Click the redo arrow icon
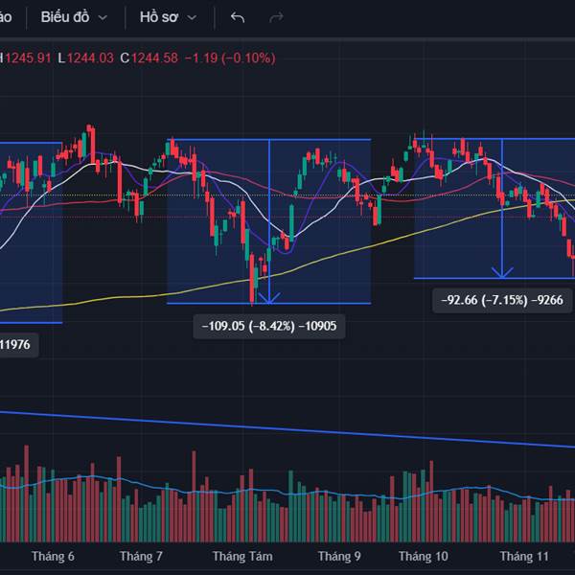The image size is (575, 575). pyautogui.click(x=277, y=18)
